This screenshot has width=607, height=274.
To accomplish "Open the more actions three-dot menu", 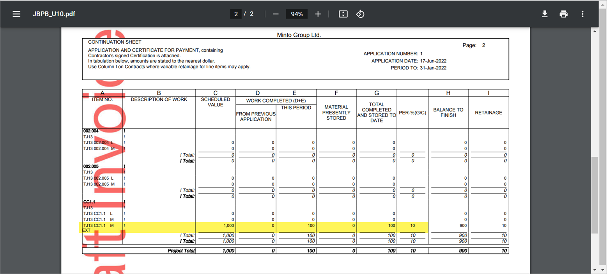I will coord(582,14).
